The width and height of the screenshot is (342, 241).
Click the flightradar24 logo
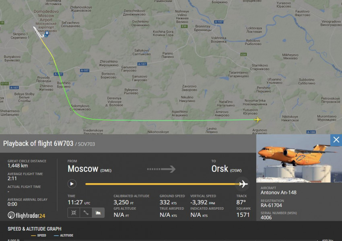(x=27, y=215)
